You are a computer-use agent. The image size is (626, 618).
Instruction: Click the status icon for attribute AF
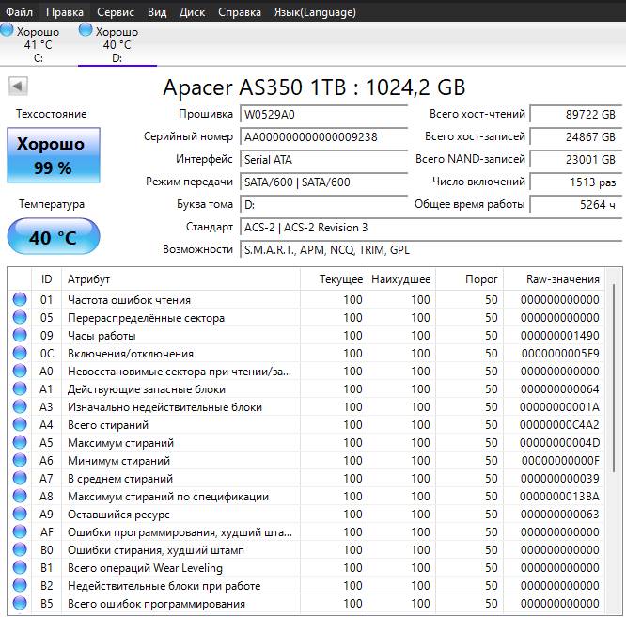[20, 531]
